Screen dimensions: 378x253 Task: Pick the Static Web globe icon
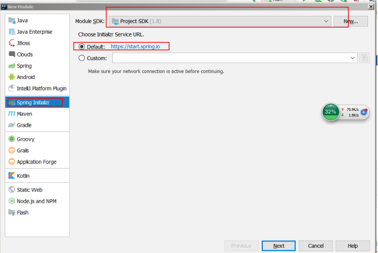[x=12, y=190]
